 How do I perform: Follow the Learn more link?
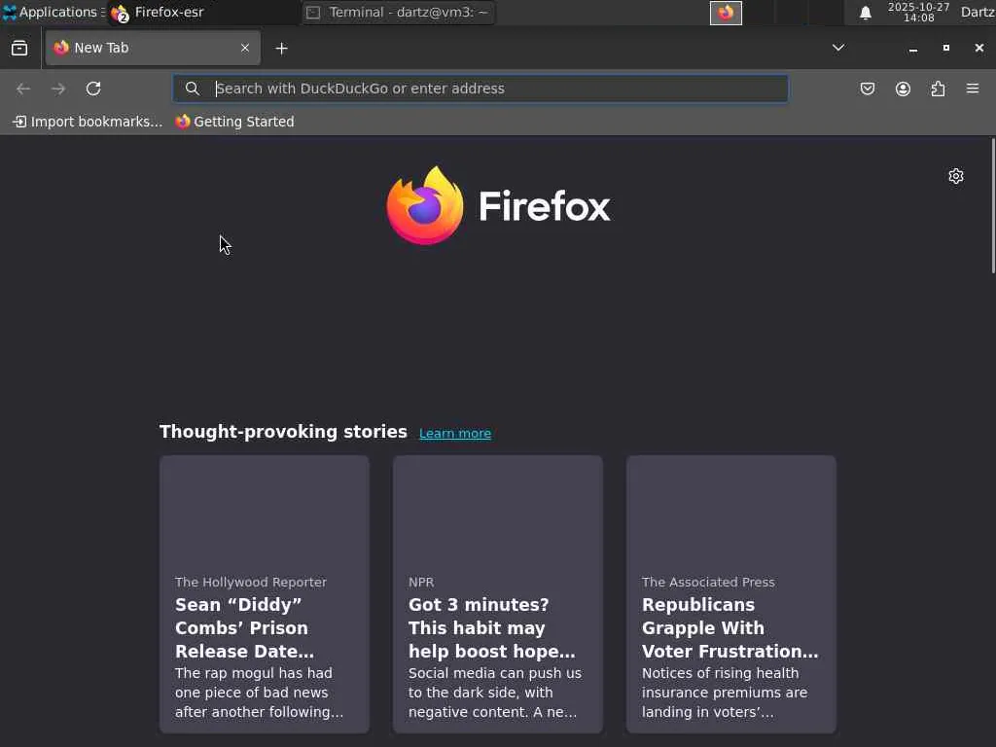455,433
